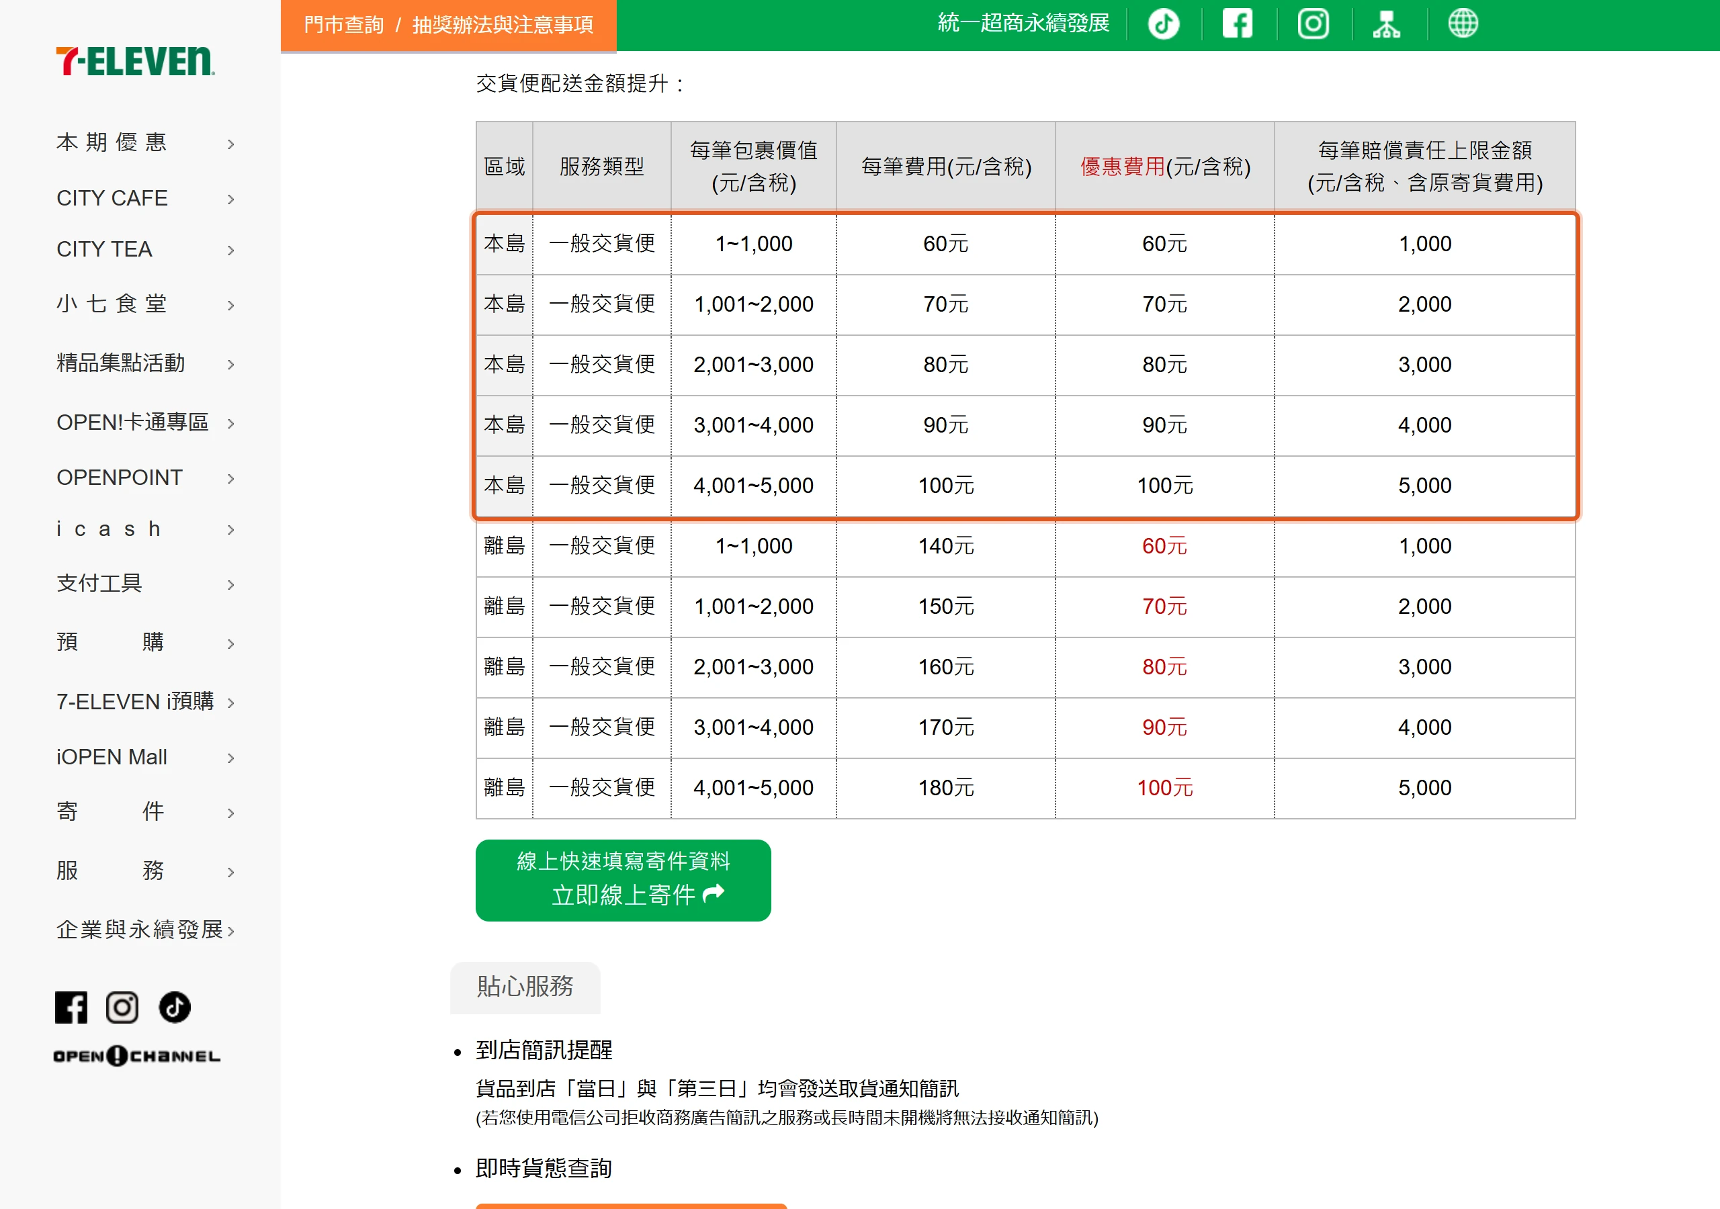Open the 企業與永續發展 menu item
This screenshot has width=1720, height=1209.
click(x=146, y=930)
